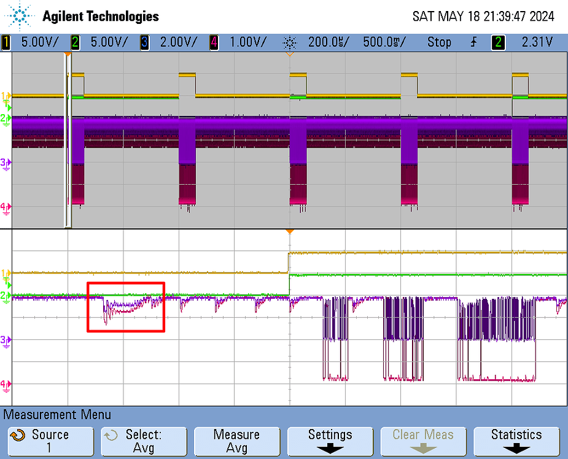568x459 pixels.
Task: Click the waveform intensity icon beside the timebase
Action: [x=289, y=42]
